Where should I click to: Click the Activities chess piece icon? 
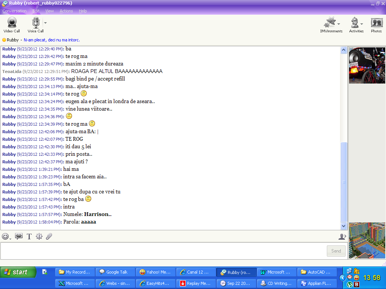(x=355, y=23)
